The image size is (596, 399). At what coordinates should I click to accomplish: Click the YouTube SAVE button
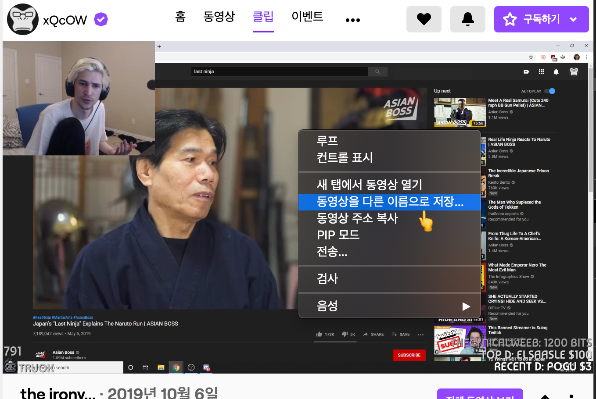click(x=400, y=334)
